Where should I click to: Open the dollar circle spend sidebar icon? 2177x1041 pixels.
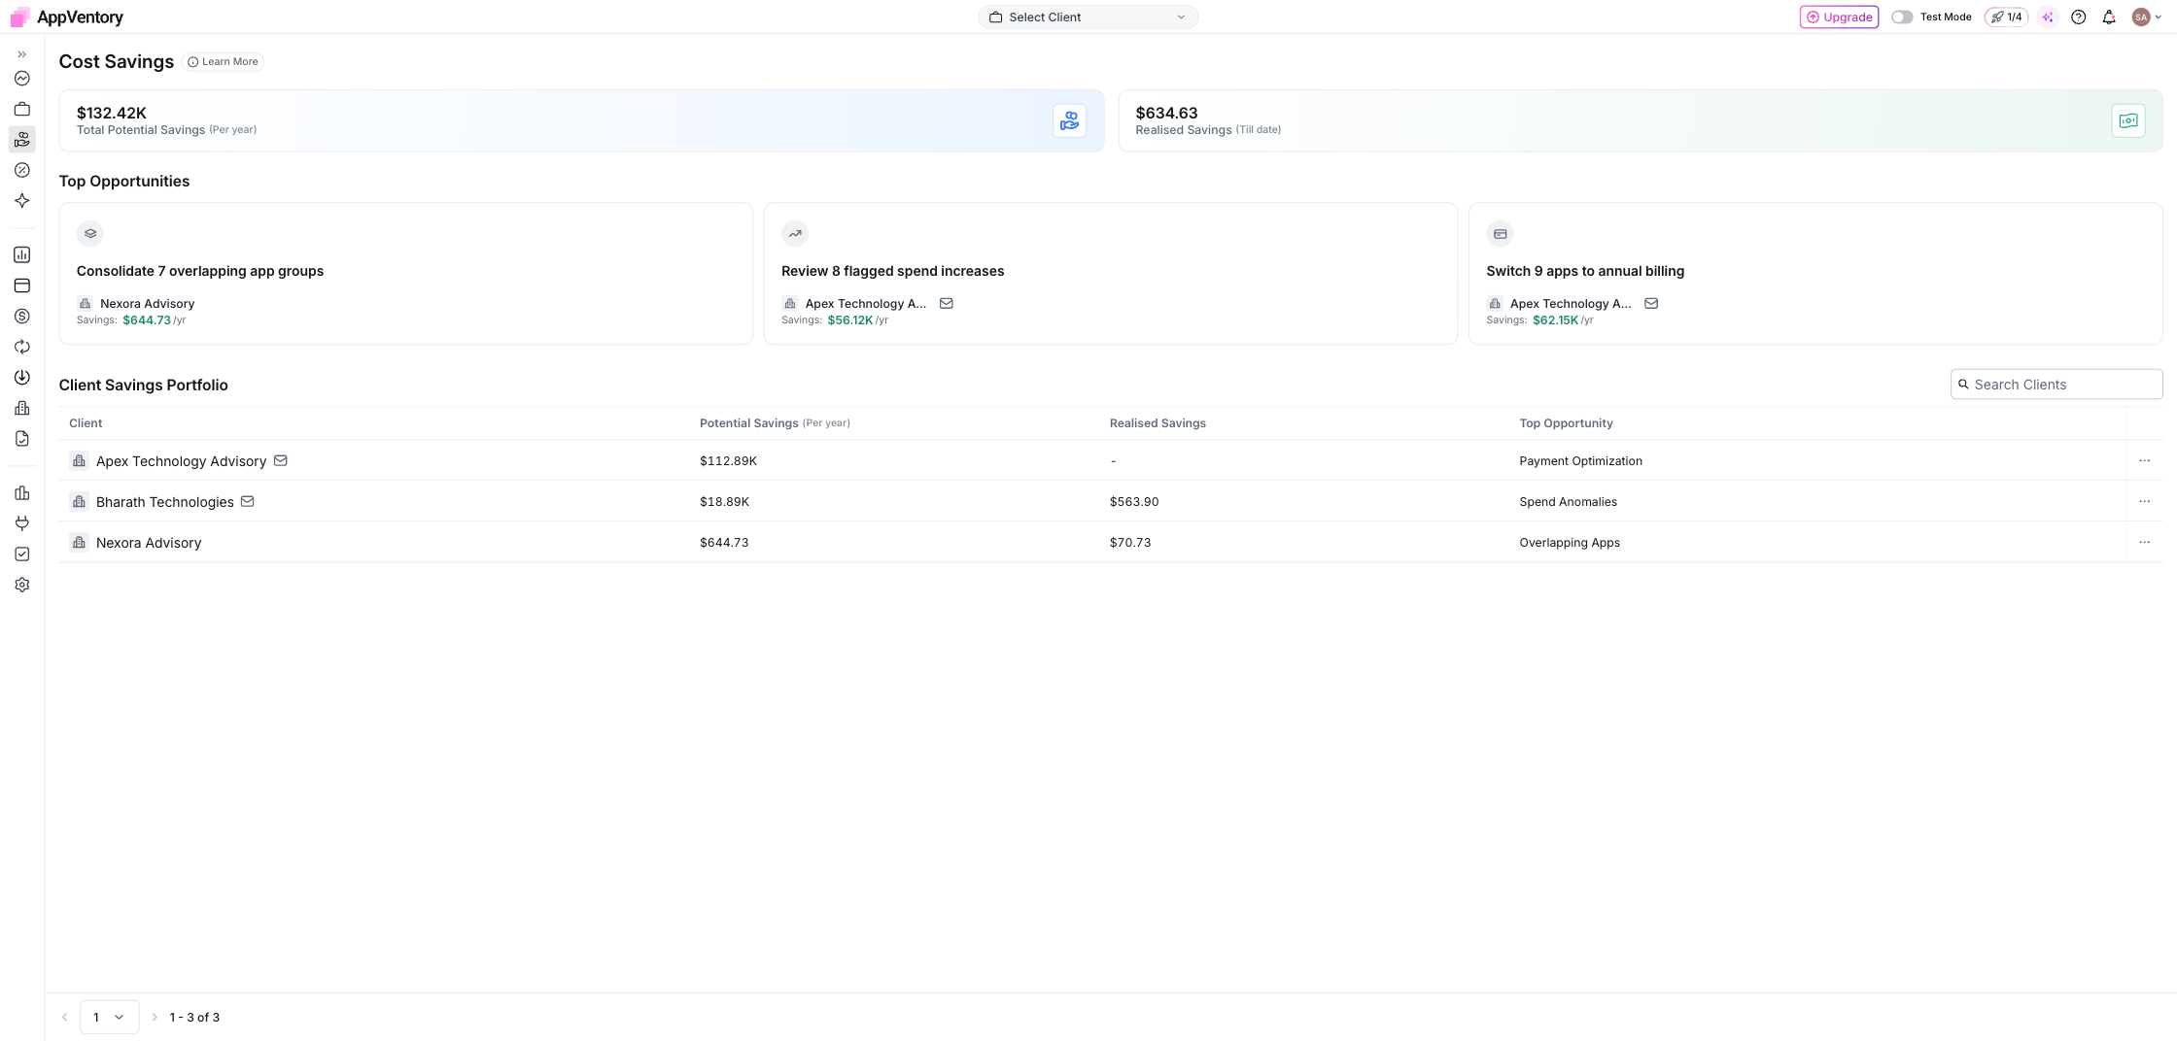click(21, 317)
